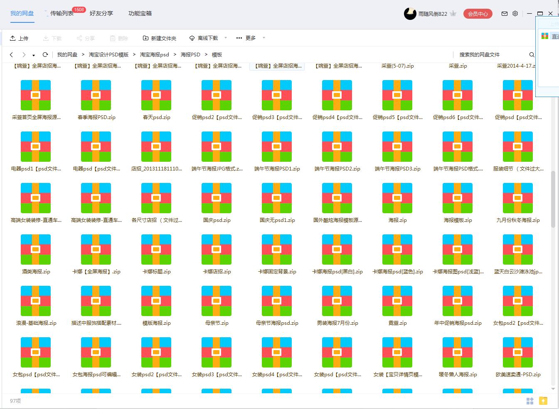The height and width of the screenshot is (409, 559).
Task: Switch to the 传输列表 tab
Action: coord(62,13)
